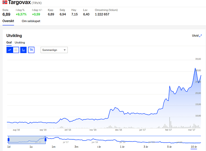The width and height of the screenshot is (206, 151).
Task: Switch to the Oversikt tab
Action: (8, 21)
